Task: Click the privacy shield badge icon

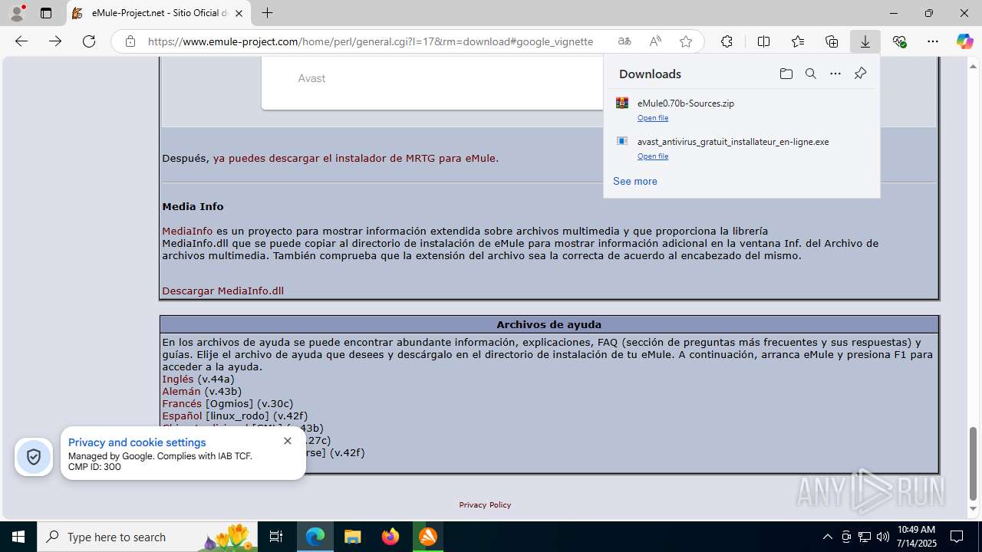Action: 34,457
